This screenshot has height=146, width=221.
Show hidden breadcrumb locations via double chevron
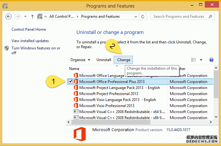coord(46,17)
